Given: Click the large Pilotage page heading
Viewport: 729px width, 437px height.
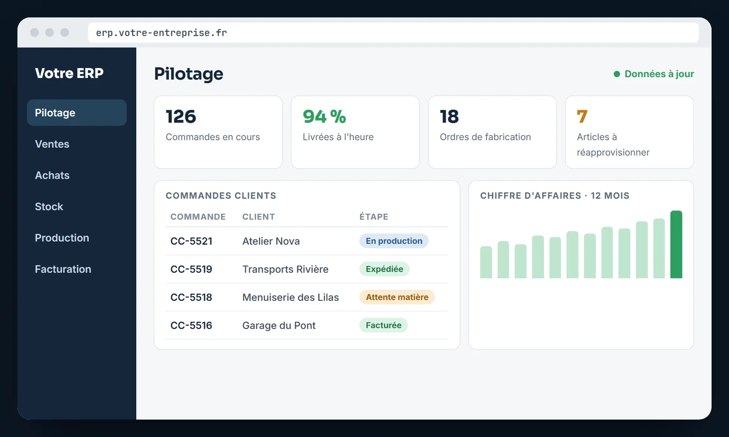Looking at the screenshot, I should click(x=189, y=74).
